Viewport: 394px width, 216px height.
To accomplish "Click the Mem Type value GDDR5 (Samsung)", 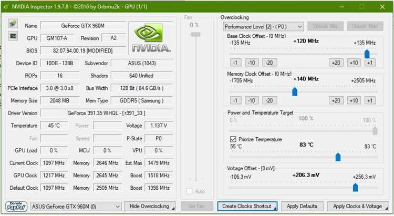I will (x=142, y=100).
